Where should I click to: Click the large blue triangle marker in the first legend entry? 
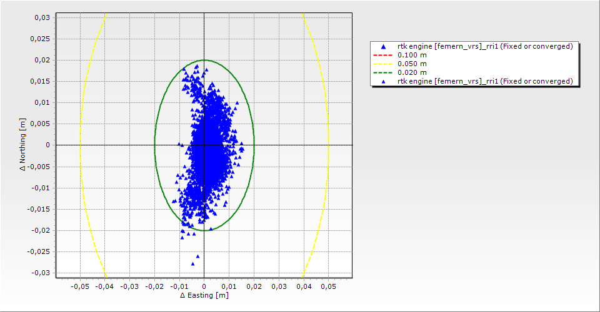pos(383,47)
